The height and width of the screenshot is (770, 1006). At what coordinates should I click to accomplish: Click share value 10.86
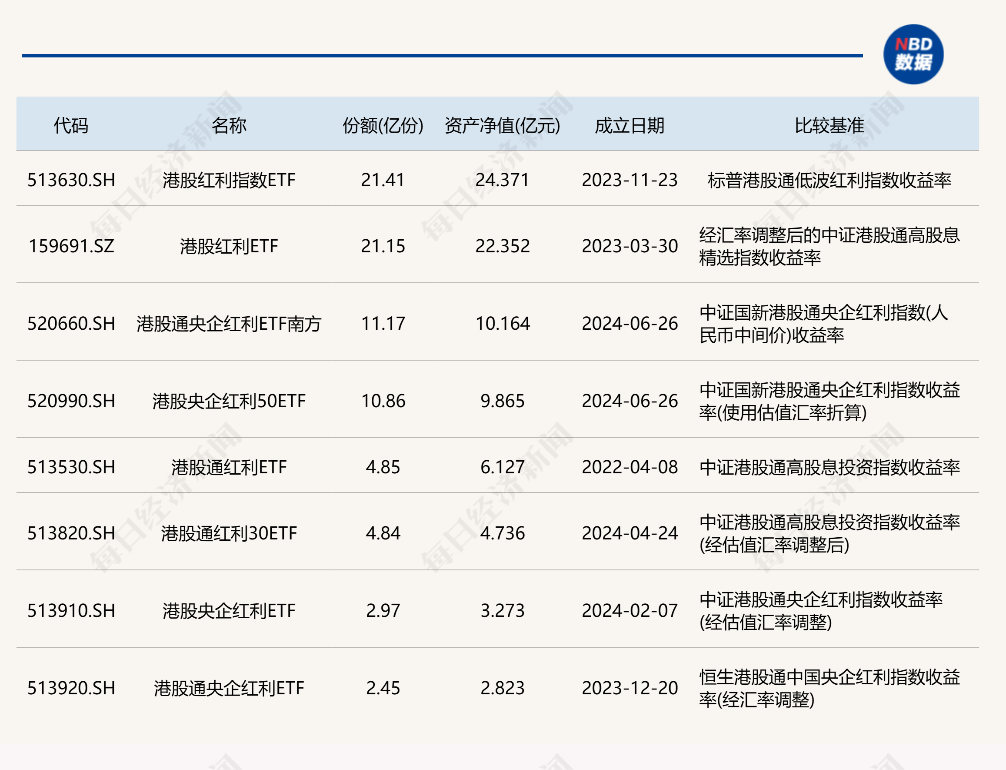(x=383, y=401)
